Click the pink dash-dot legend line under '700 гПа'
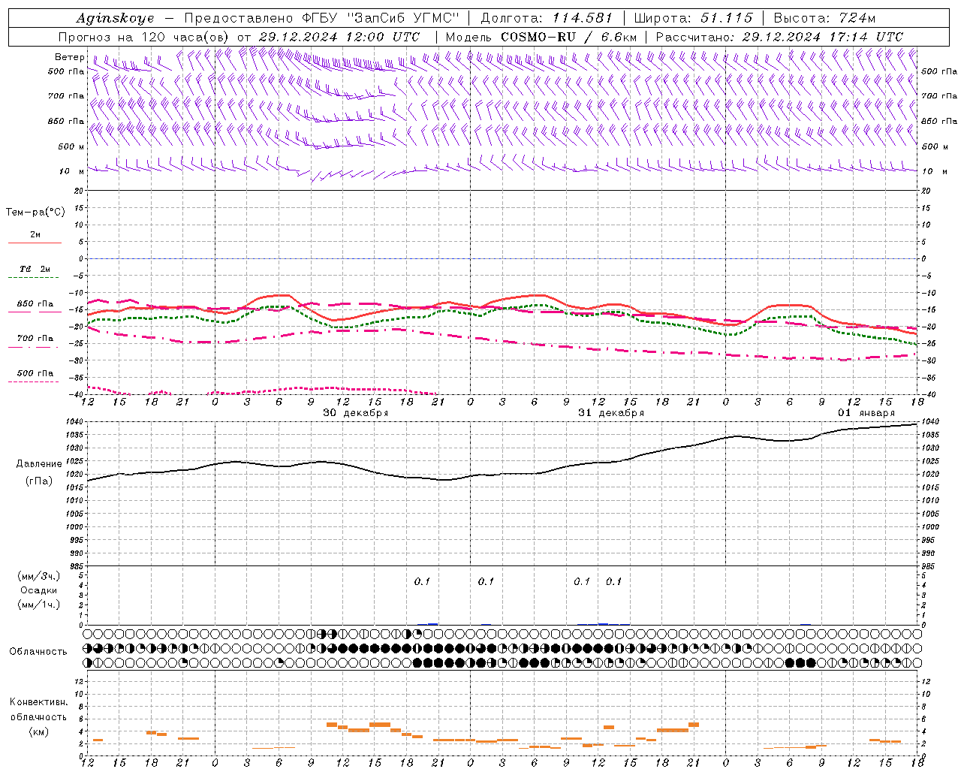 (33, 348)
